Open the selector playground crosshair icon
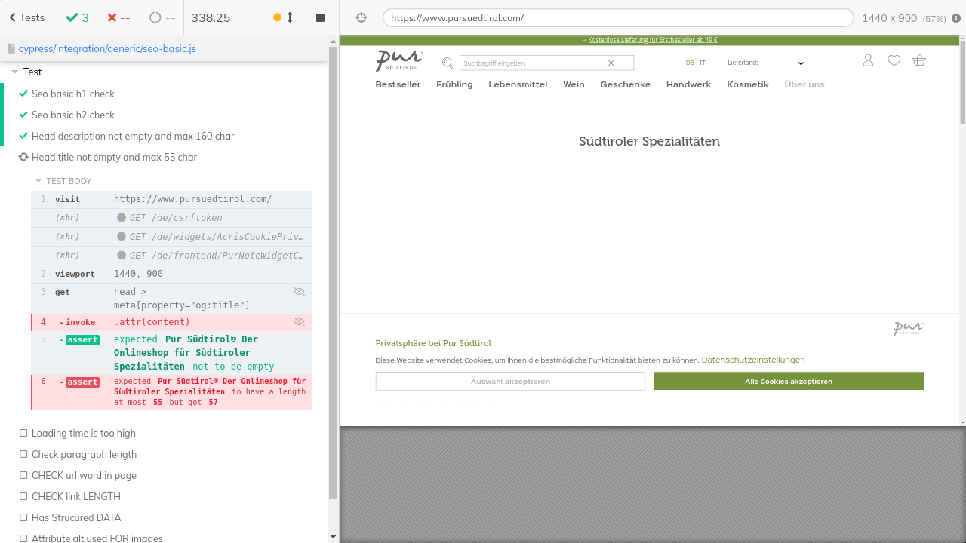 pyautogui.click(x=361, y=17)
